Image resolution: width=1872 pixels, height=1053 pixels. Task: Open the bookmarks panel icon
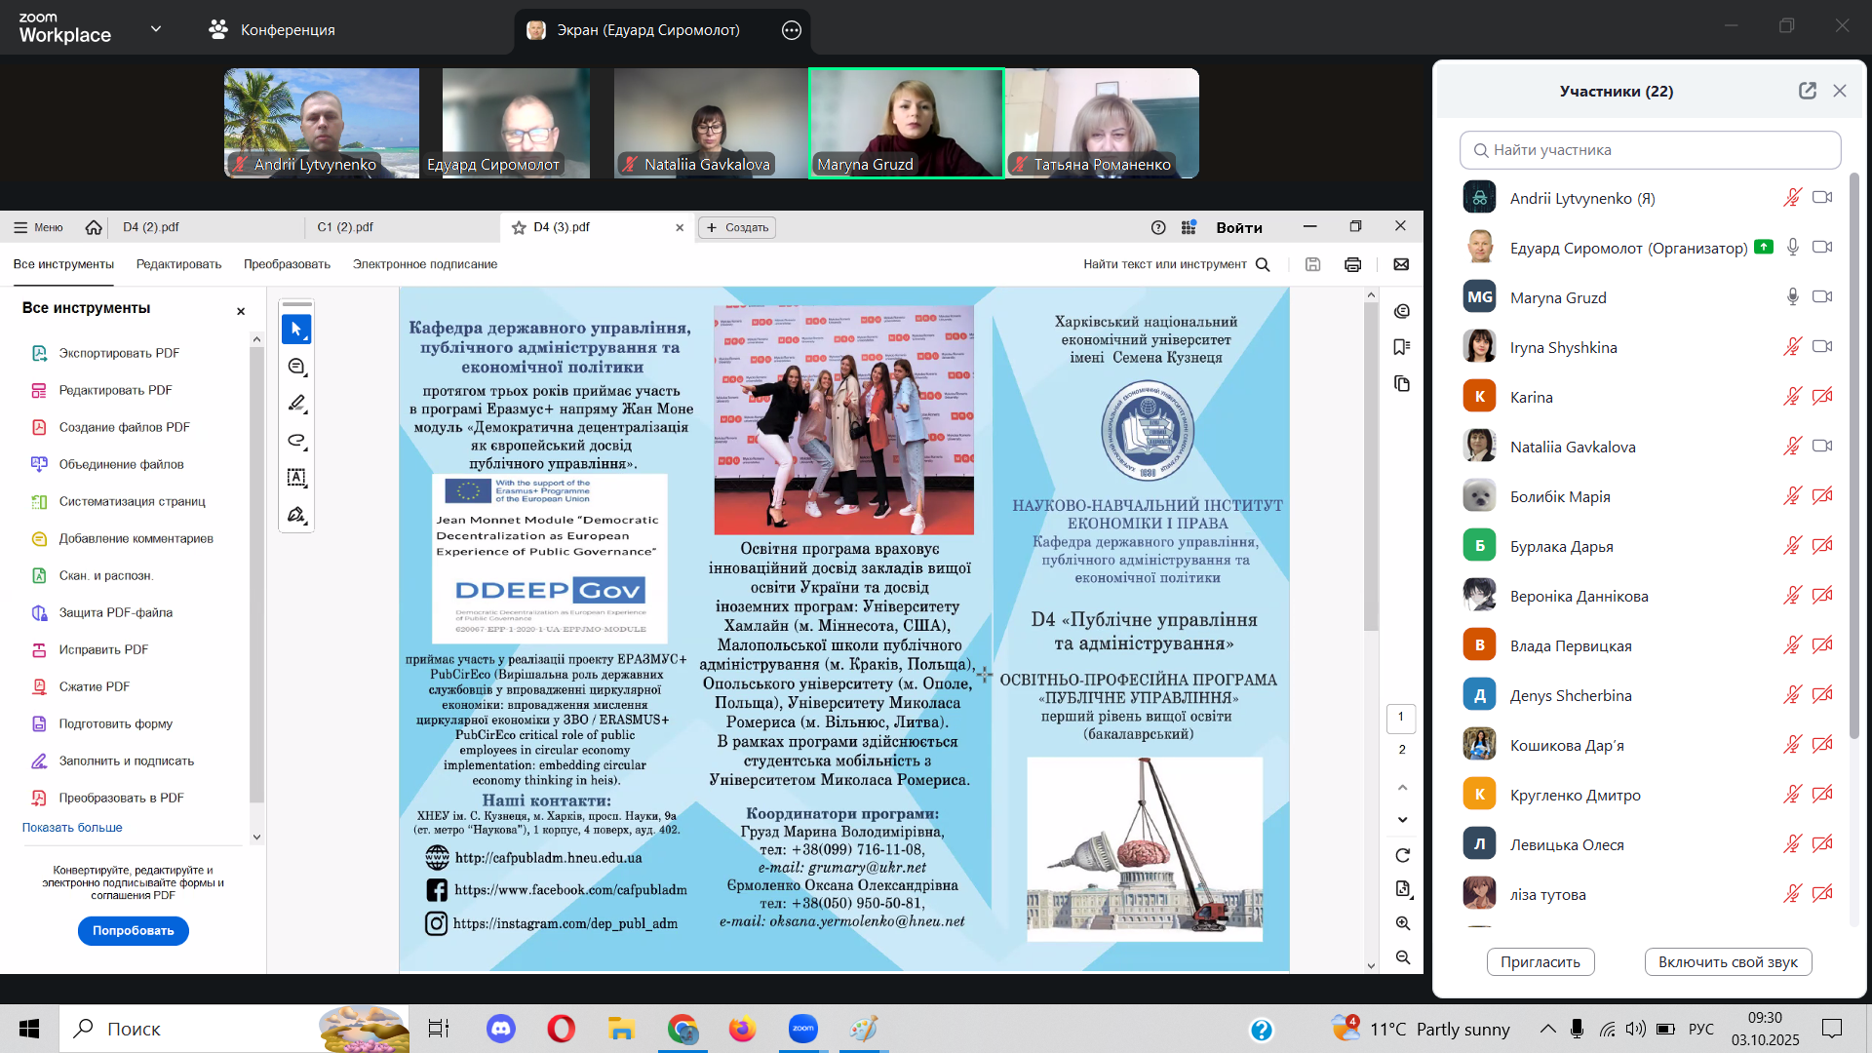point(1402,347)
